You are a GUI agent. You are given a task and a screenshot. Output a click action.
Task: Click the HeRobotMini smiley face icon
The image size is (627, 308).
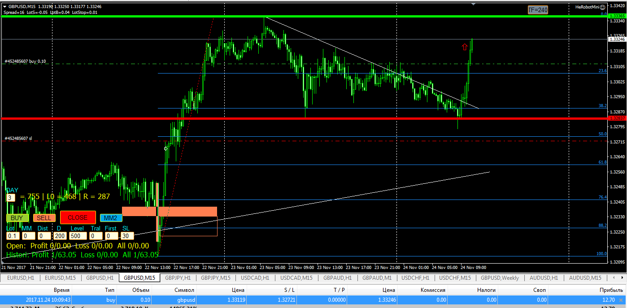603,7
